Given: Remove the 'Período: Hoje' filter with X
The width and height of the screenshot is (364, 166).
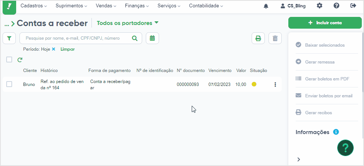Looking at the screenshot, I should [54, 49].
